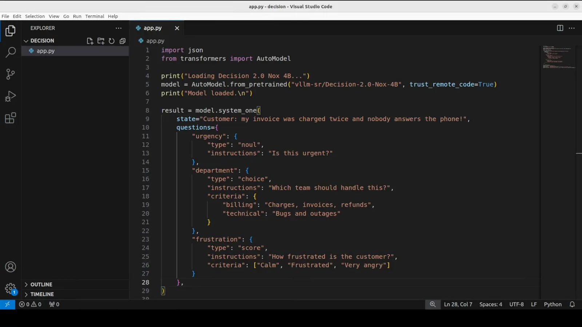Go to line via Ln 28, Col 7
Viewport: 582px width, 327px height.
point(458,304)
